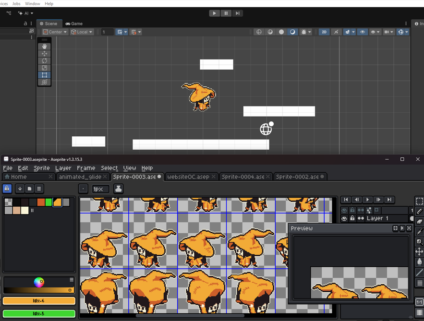Select the Paint Bucket tool

[x=419, y=262]
